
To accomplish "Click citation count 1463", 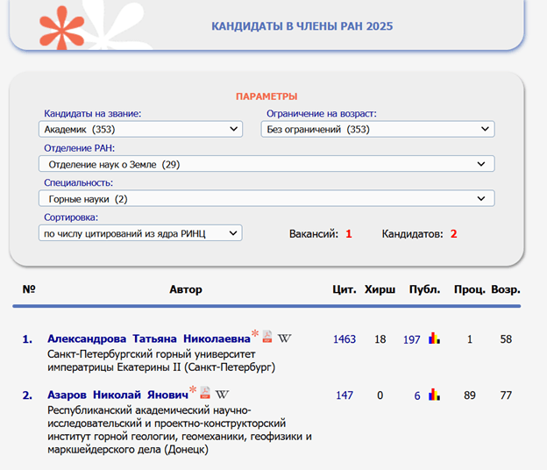I will (x=345, y=339).
